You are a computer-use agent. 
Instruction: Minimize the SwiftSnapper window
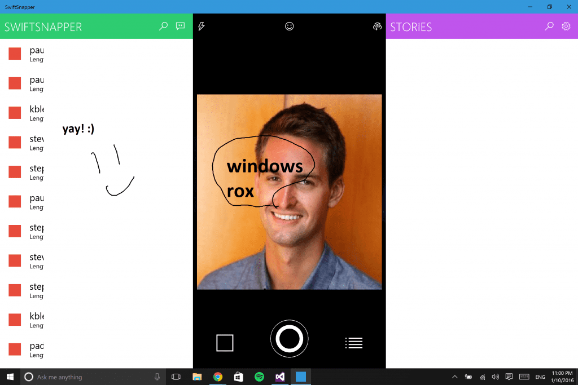coord(530,7)
